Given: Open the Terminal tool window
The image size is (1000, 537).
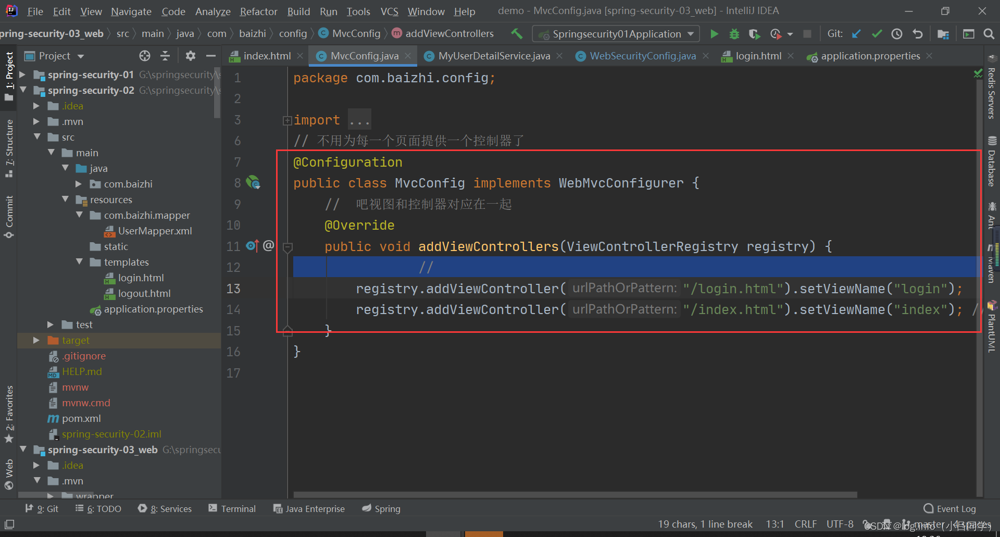Looking at the screenshot, I should click(x=232, y=509).
